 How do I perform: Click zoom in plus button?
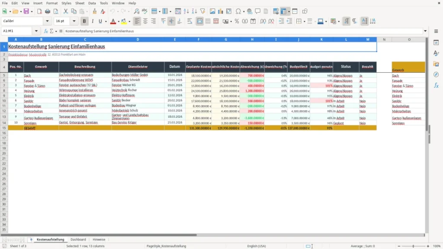(x=428, y=246)
